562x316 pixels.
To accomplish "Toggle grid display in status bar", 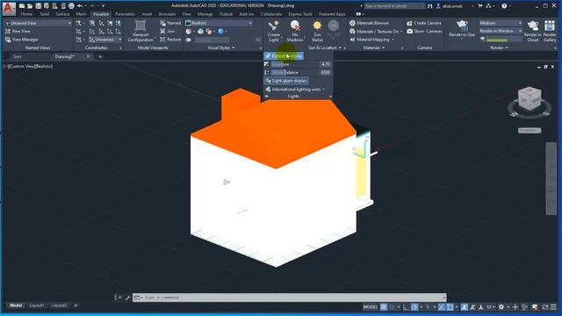I will point(384,307).
